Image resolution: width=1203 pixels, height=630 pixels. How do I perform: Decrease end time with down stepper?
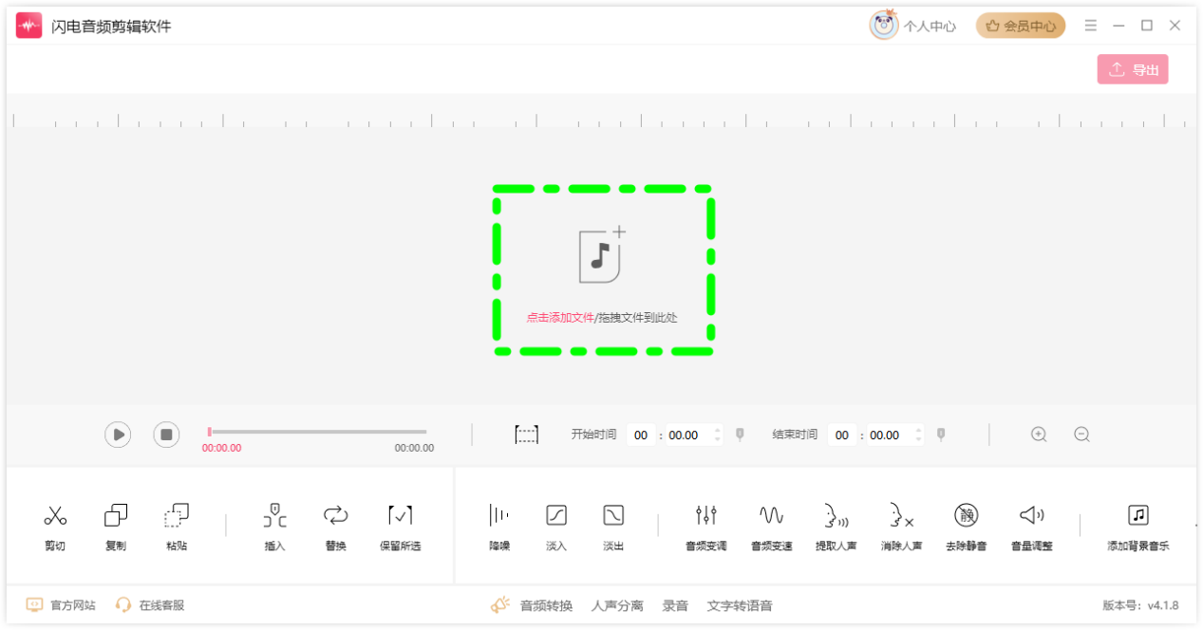[918, 440]
